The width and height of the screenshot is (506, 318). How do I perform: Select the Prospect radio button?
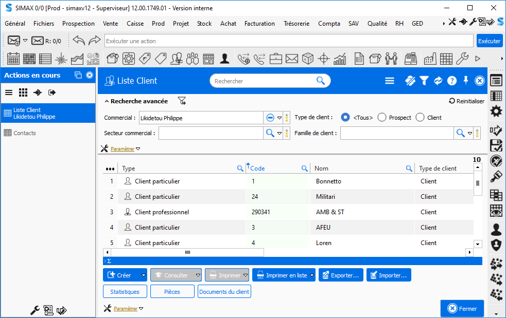[382, 118]
